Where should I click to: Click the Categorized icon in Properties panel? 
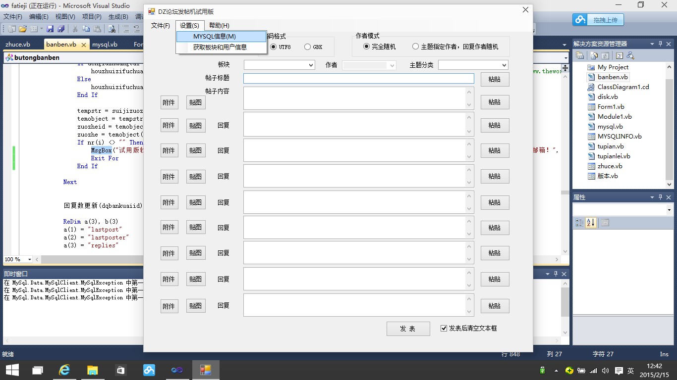tap(579, 223)
